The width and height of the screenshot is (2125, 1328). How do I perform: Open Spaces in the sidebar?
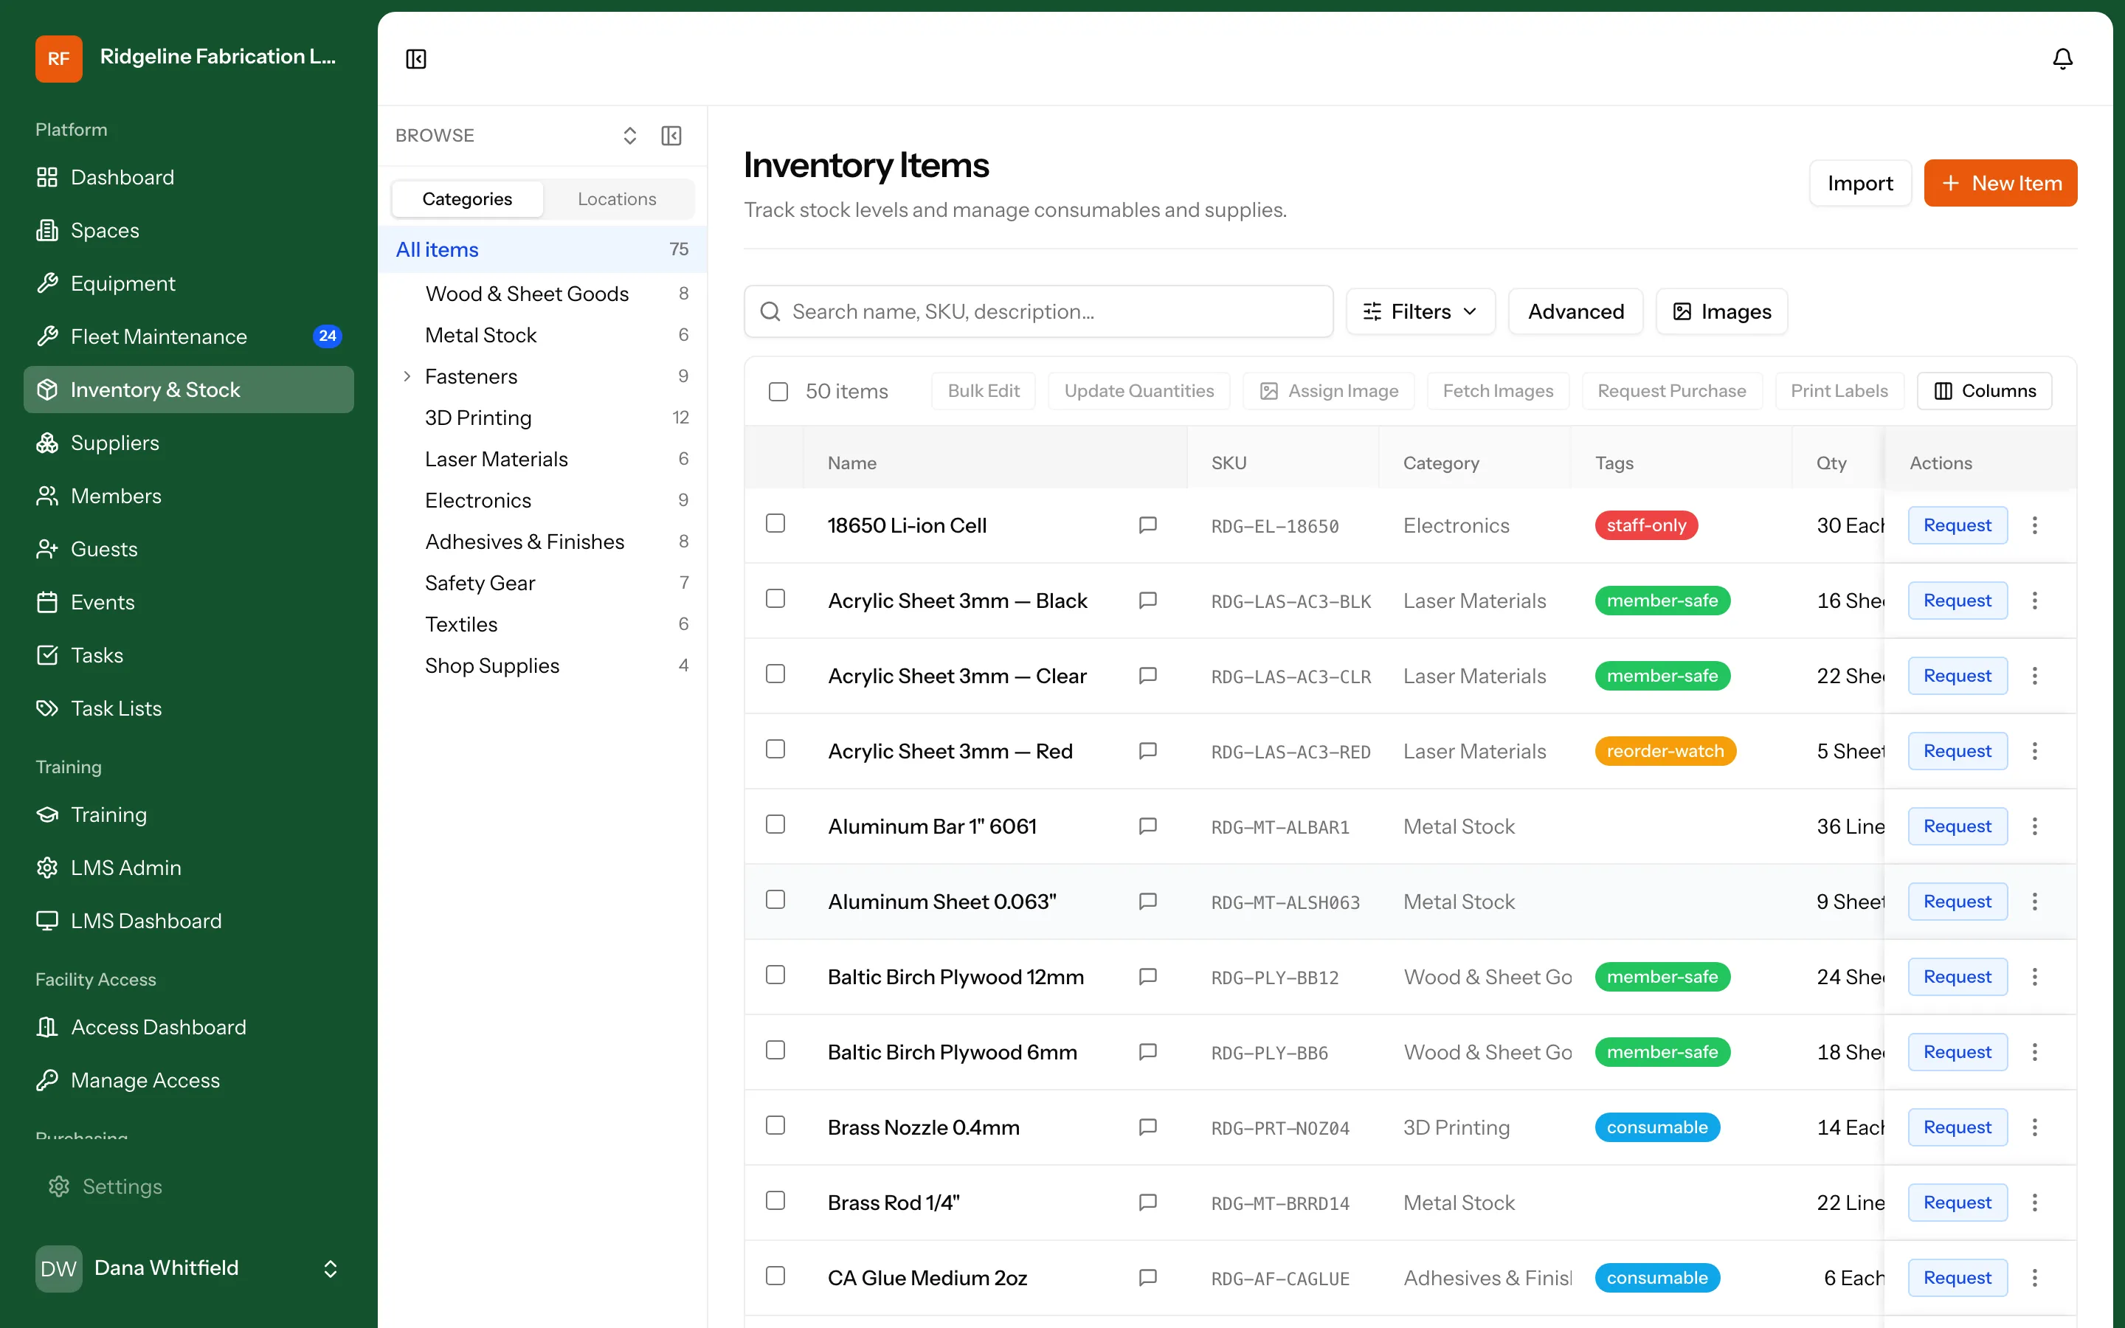point(189,230)
